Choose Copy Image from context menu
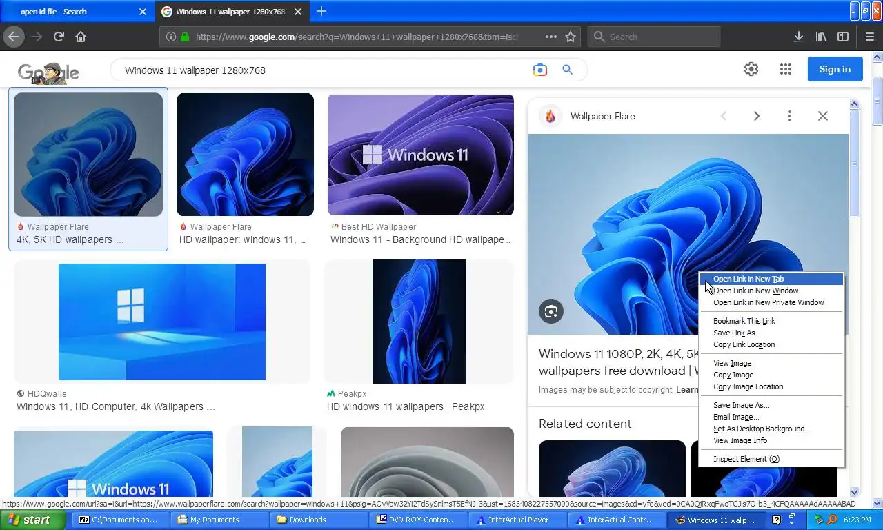The height and width of the screenshot is (530, 883). (x=771, y=375)
